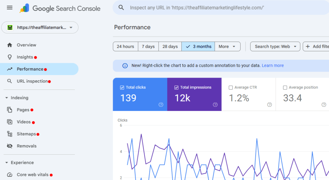Collapse the Experience section
This screenshot has height=180, width=329.
(x=6, y=163)
